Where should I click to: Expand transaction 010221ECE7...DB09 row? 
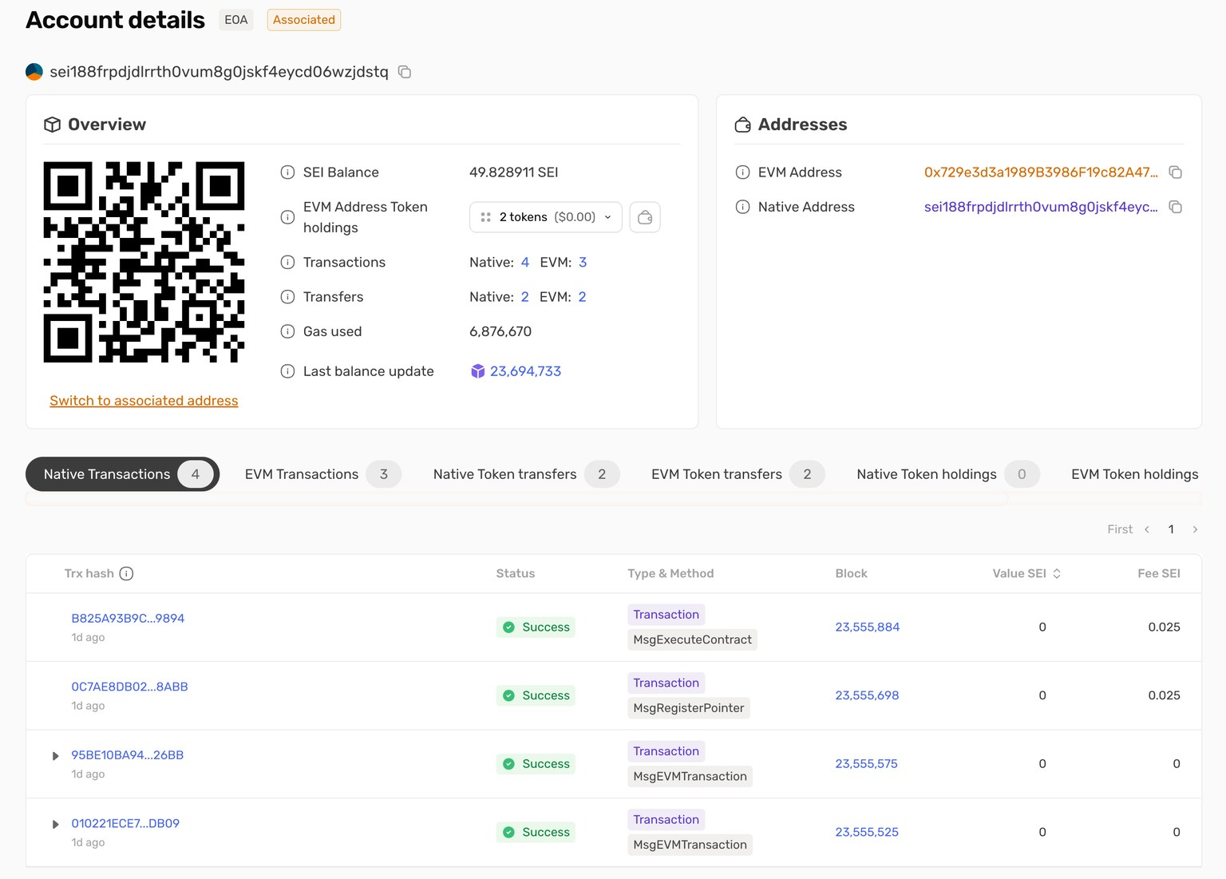55,824
